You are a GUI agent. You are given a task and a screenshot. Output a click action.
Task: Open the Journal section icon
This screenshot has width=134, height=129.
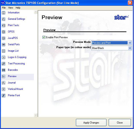[x=4, y=83]
